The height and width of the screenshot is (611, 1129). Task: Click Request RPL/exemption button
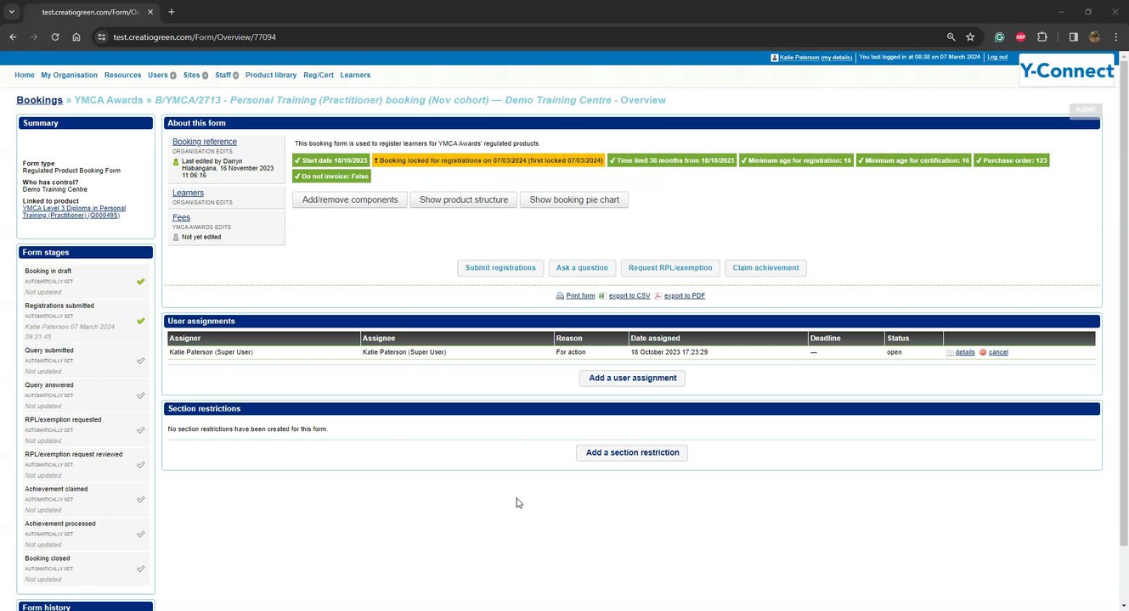[x=670, y=268]
